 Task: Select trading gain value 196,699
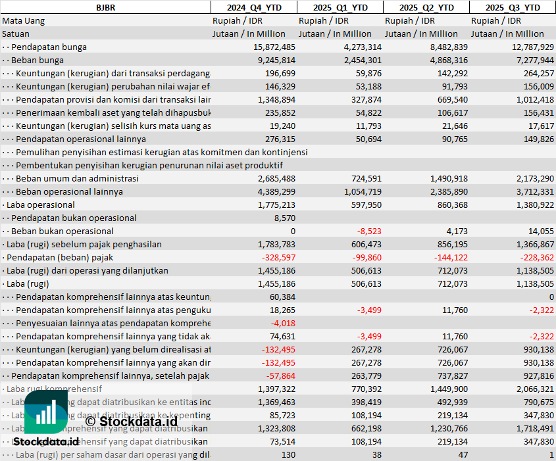280,73
